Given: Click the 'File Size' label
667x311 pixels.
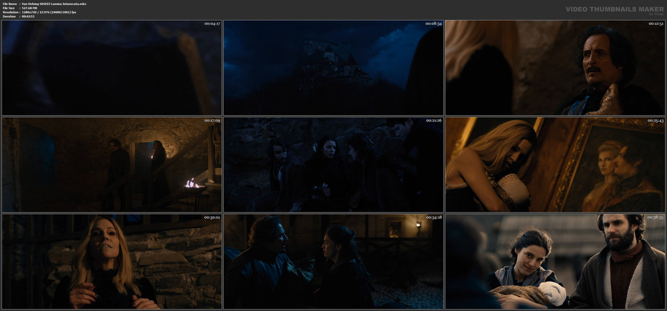Looking at the screenshot, I should [x=9, y=8].
